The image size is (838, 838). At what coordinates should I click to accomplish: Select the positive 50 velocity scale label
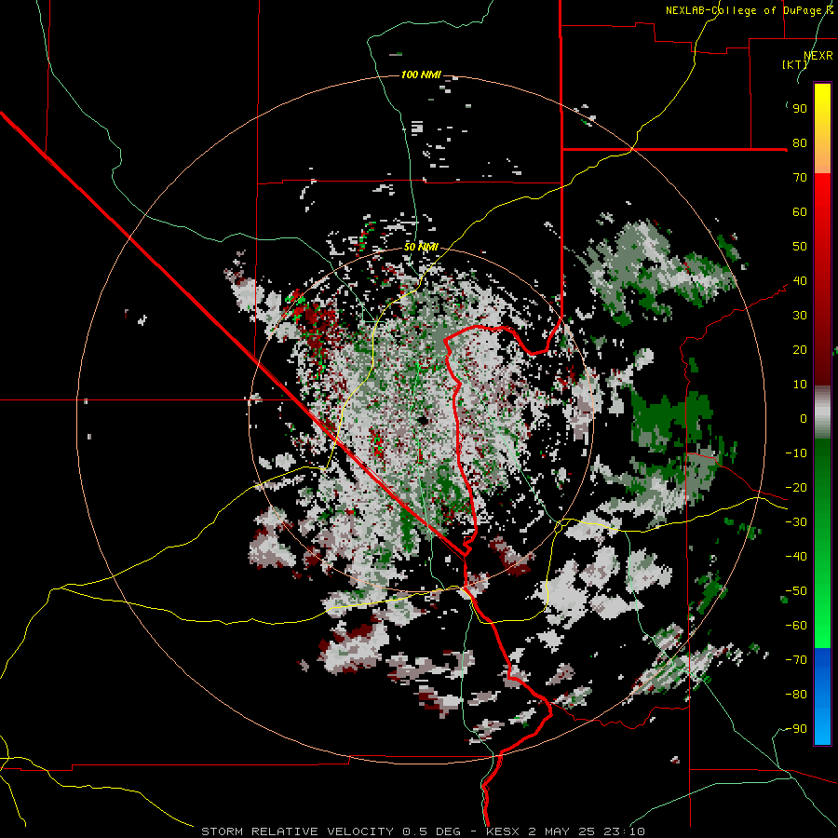pos(800,247)
